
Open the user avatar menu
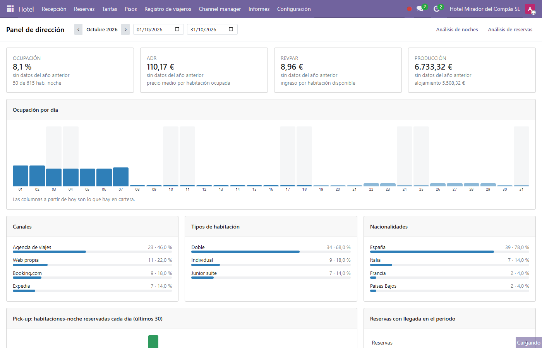(530, 9)
